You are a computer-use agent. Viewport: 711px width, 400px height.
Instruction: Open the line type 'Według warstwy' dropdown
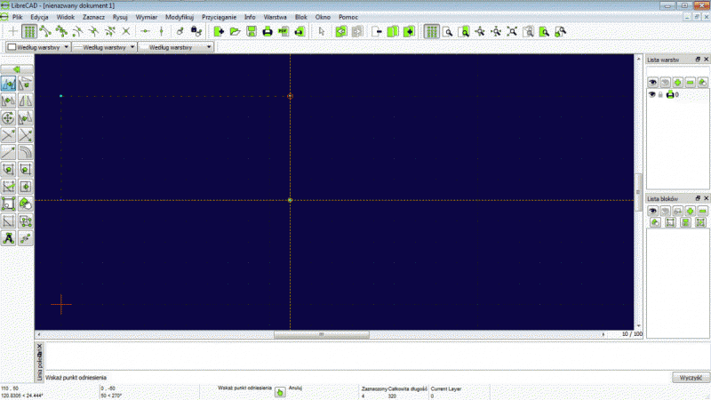(176, 46)
